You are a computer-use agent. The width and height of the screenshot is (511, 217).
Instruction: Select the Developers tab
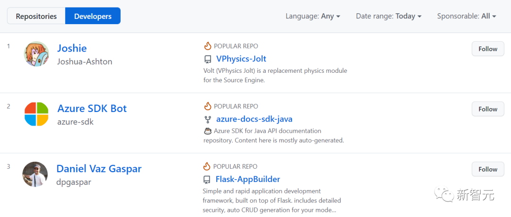[93, 16]
